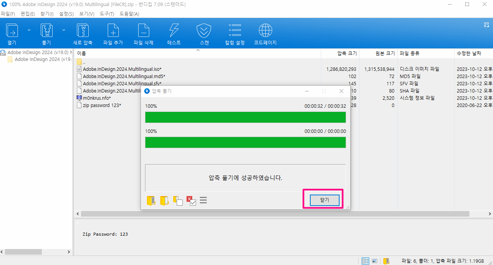
Task: Open the 찾기(I) menu
Action: [x=47, y=14]
